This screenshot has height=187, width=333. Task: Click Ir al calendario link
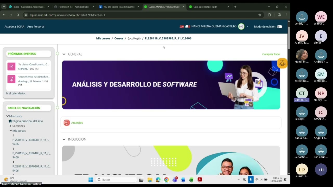pos(16,93)
